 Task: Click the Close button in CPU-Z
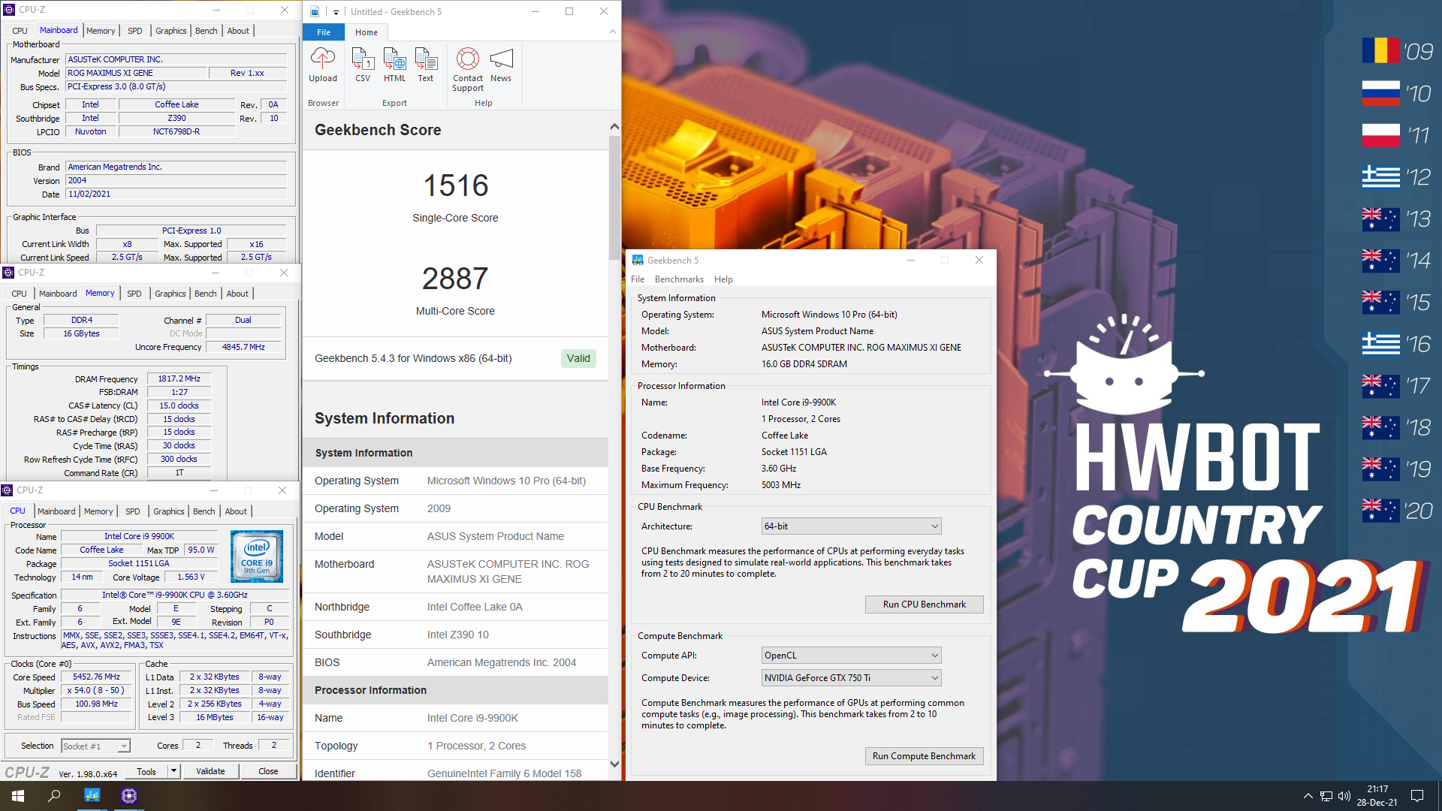coord(268,771)
